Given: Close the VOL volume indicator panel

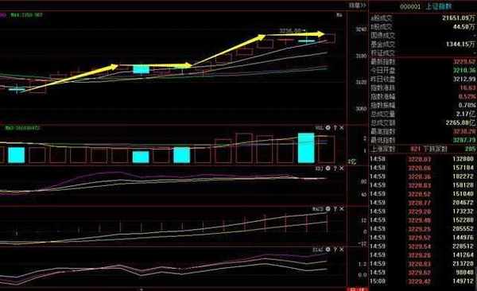Looking at the screenshot, I should pos(342,127).
